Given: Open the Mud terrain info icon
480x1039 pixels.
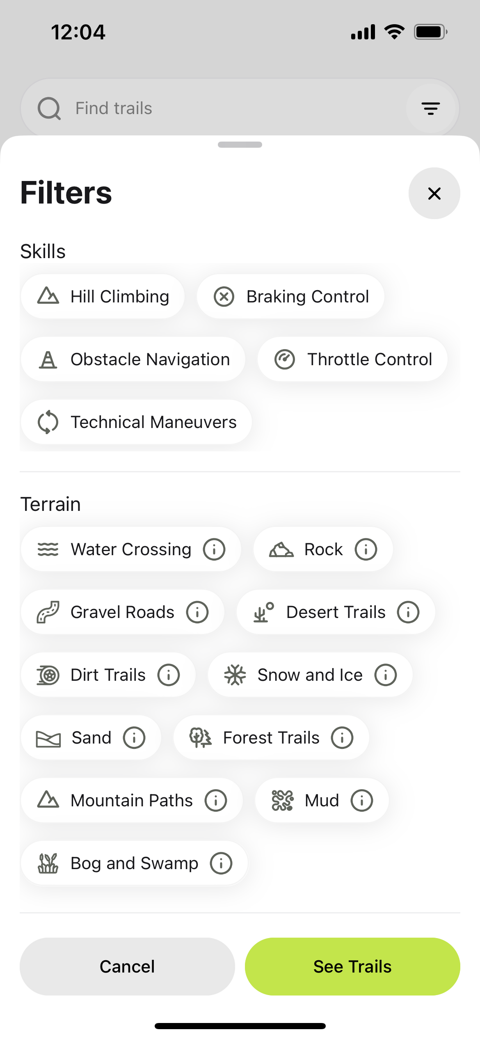Looking at the screenshot, I should pos(362,800).
